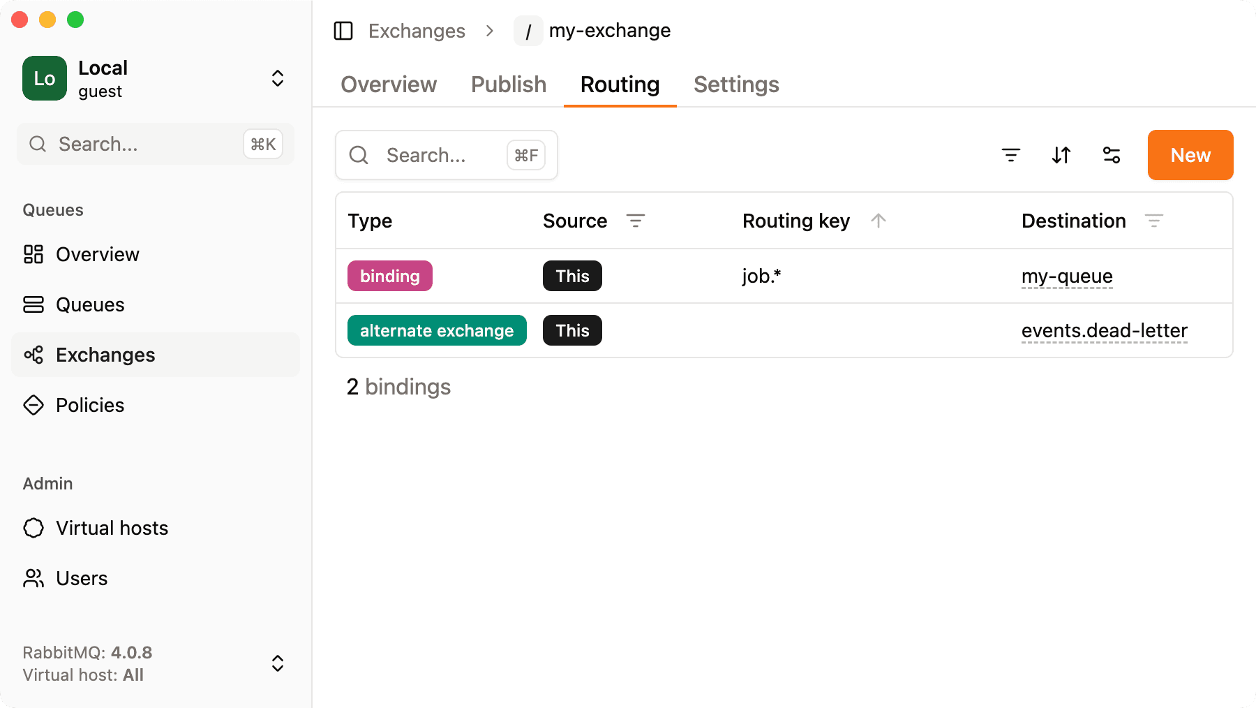Click the sidebar global Search field
Screen dimensions: 1256x708
pos(156,144)
